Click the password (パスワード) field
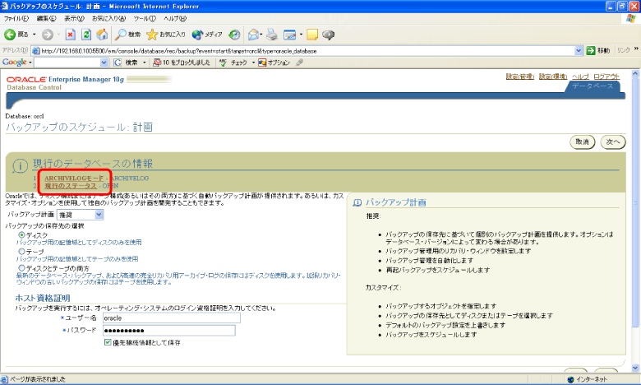The image size is (641, 385). pyautogui.click(x=168, y=331)
